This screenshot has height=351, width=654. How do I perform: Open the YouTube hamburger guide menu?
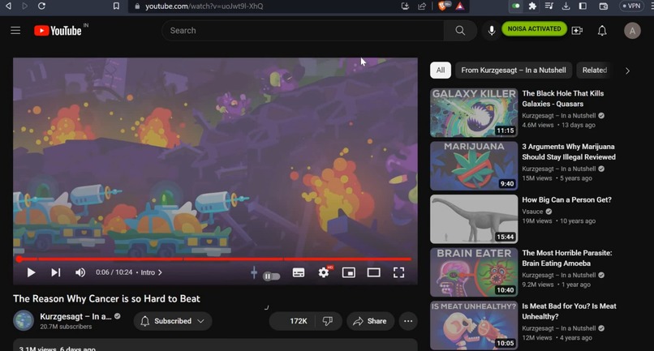[15, 31]
